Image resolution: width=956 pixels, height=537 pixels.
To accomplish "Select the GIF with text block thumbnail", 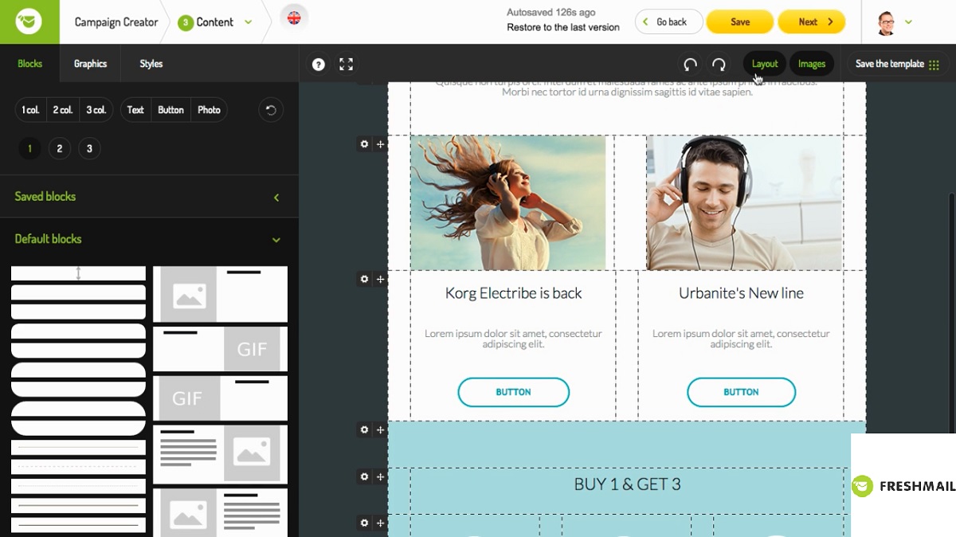I will pyautogui.click(x=220, y=398).
